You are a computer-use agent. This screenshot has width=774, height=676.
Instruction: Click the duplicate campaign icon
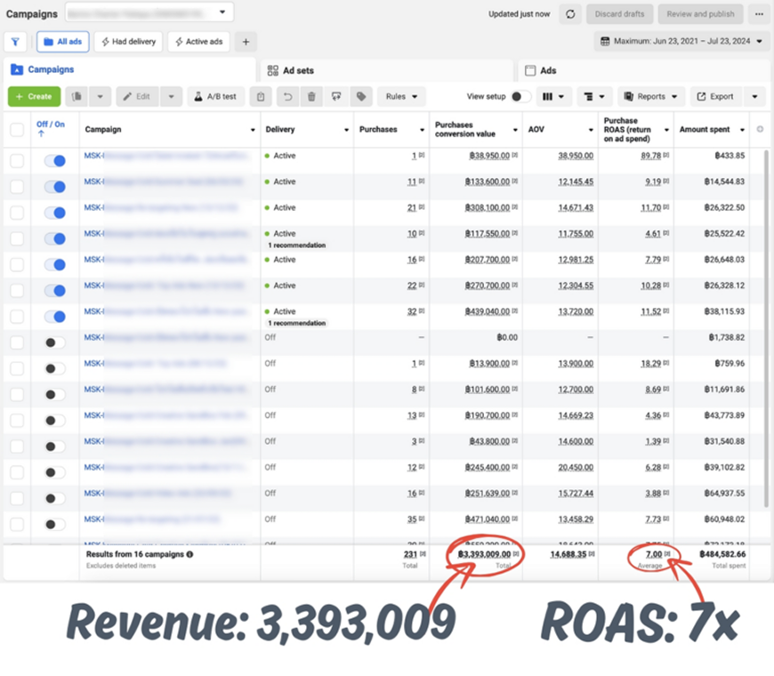78,97
